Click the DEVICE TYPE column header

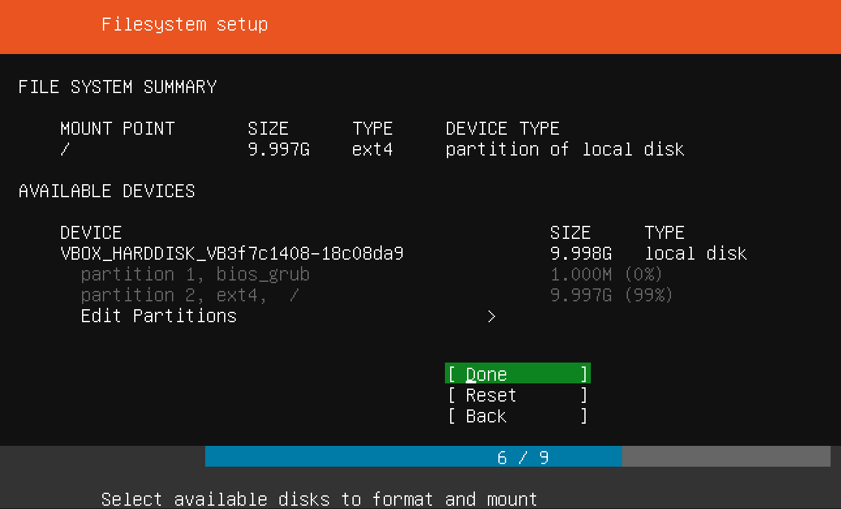(x=502, y=128)
